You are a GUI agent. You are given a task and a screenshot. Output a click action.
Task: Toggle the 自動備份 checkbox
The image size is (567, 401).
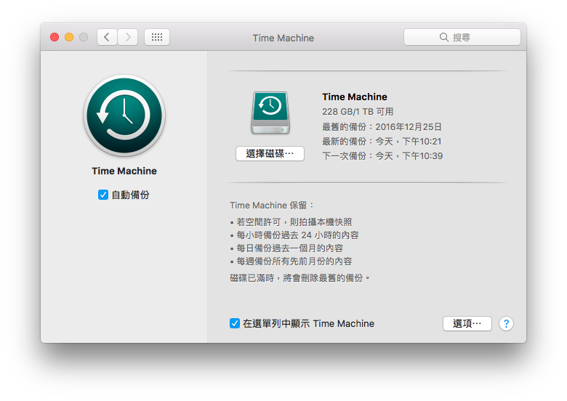[x=103, y=195]
